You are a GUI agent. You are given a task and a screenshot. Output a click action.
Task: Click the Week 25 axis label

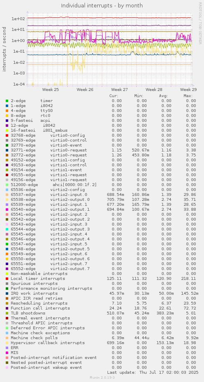(50, 90)
